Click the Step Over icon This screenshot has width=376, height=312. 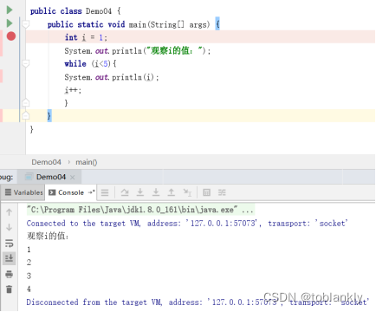click(x=125, y=192)
